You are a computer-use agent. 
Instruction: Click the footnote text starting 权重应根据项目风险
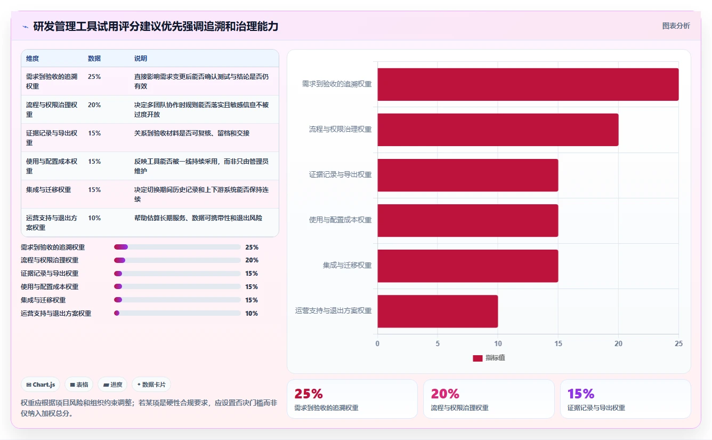(x=149, y=408)
